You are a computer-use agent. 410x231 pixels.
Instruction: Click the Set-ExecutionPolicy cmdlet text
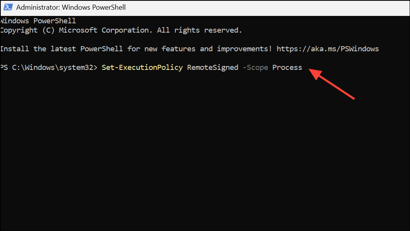coord(142,67)
